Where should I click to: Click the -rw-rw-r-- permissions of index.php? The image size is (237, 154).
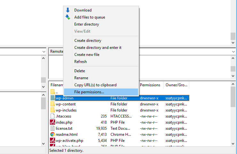tap(149, 122)
